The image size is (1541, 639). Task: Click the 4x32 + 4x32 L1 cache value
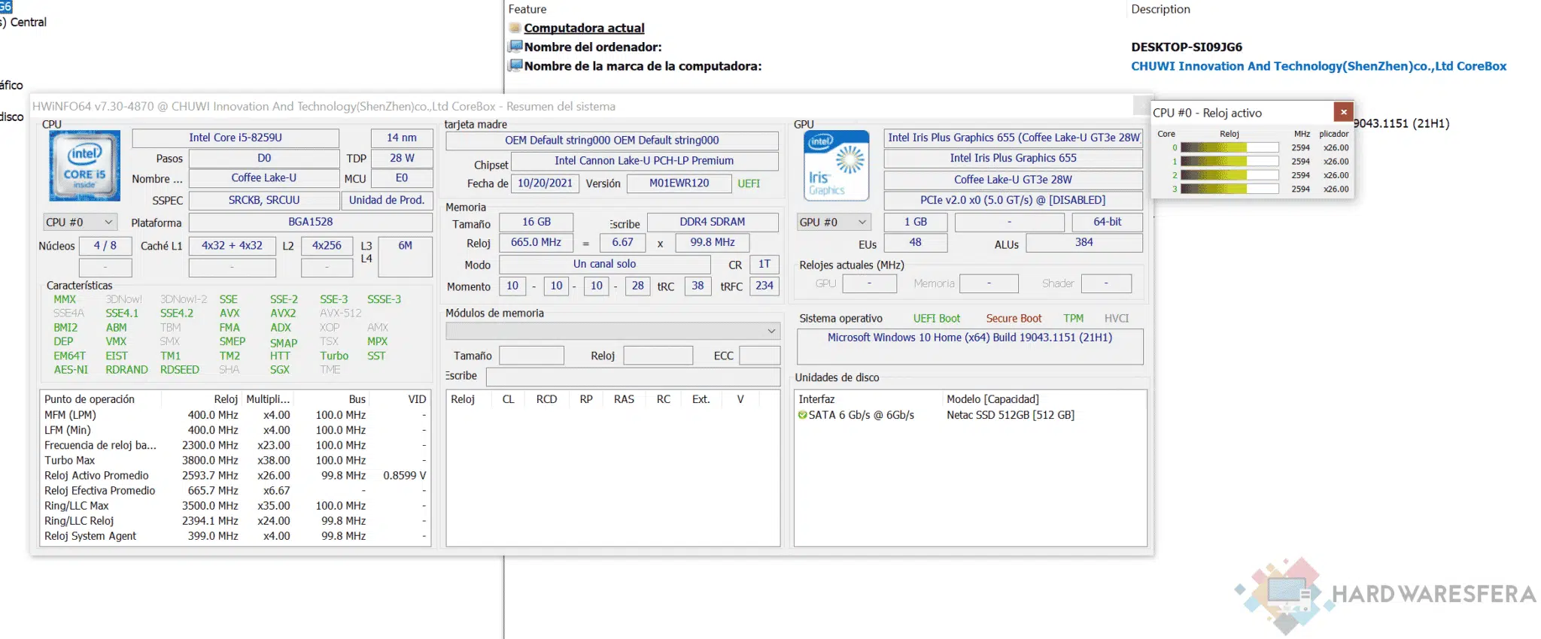click(232, 246)
